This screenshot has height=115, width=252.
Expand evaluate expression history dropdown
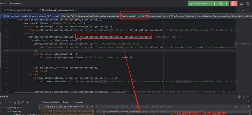click(x=249, y=107)
